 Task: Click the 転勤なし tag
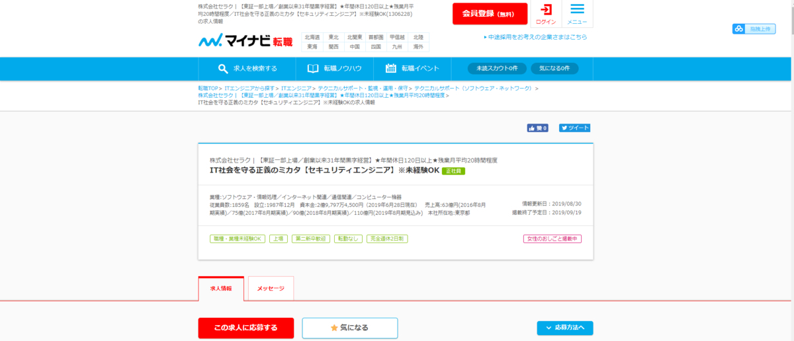tap(348, 239)
